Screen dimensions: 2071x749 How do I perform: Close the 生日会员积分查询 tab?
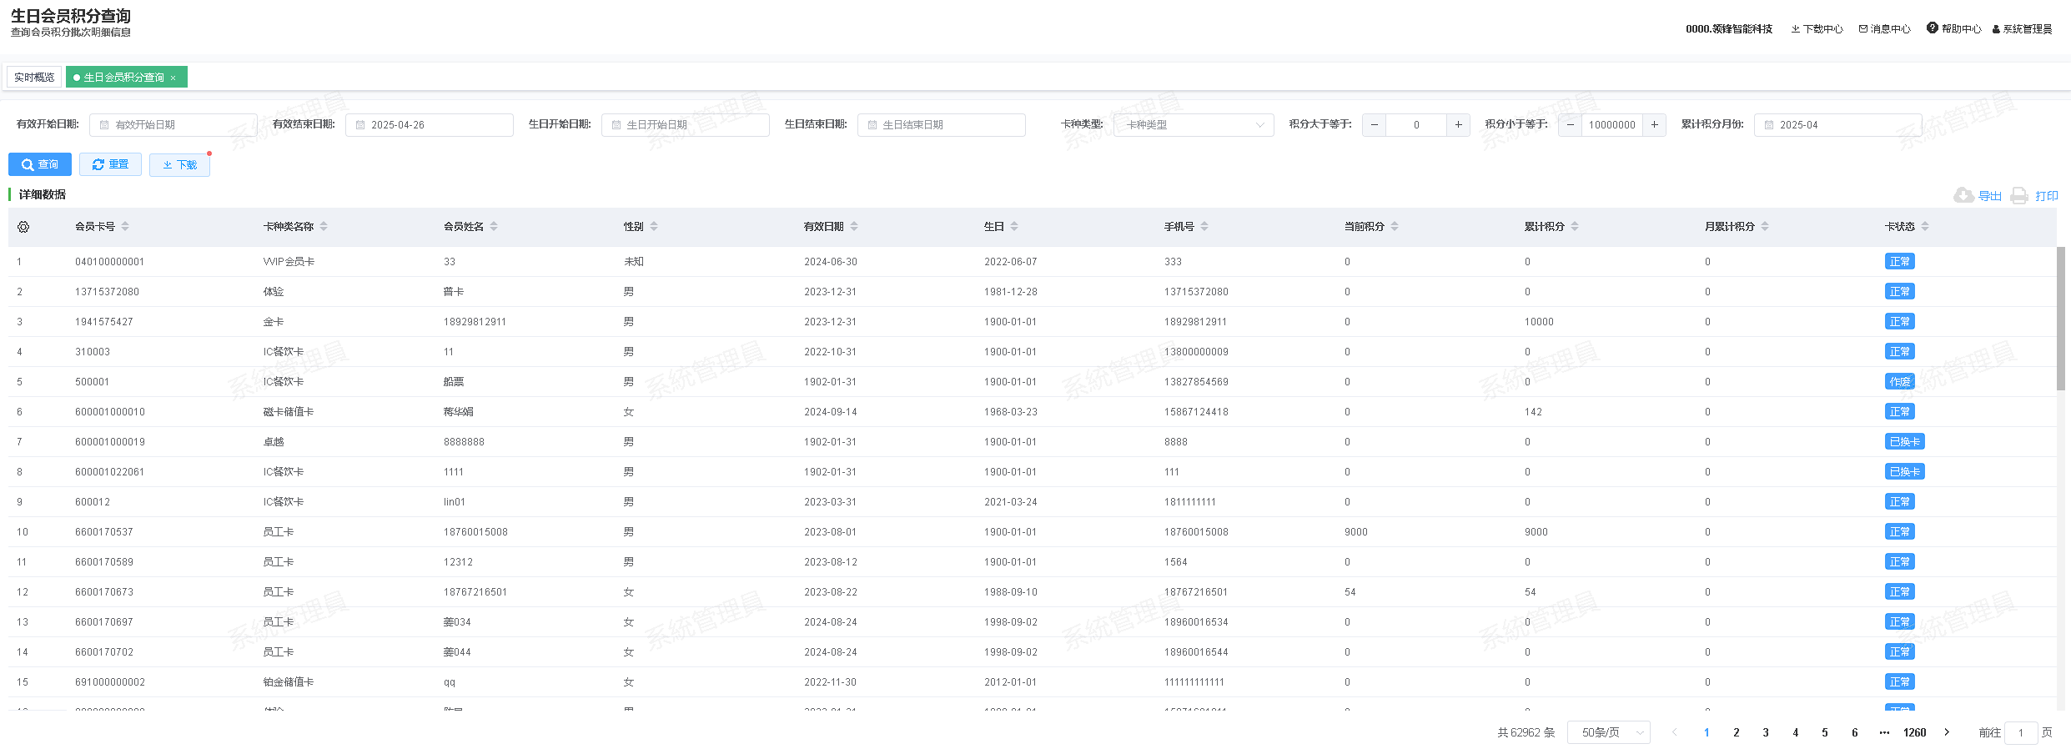tap(173, 78)
